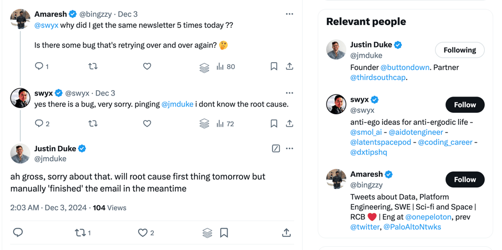This screenshot has width=502, height=250.
Task: Retweet Amaresh's tweet about the newsletter
Action: [93, 66]
